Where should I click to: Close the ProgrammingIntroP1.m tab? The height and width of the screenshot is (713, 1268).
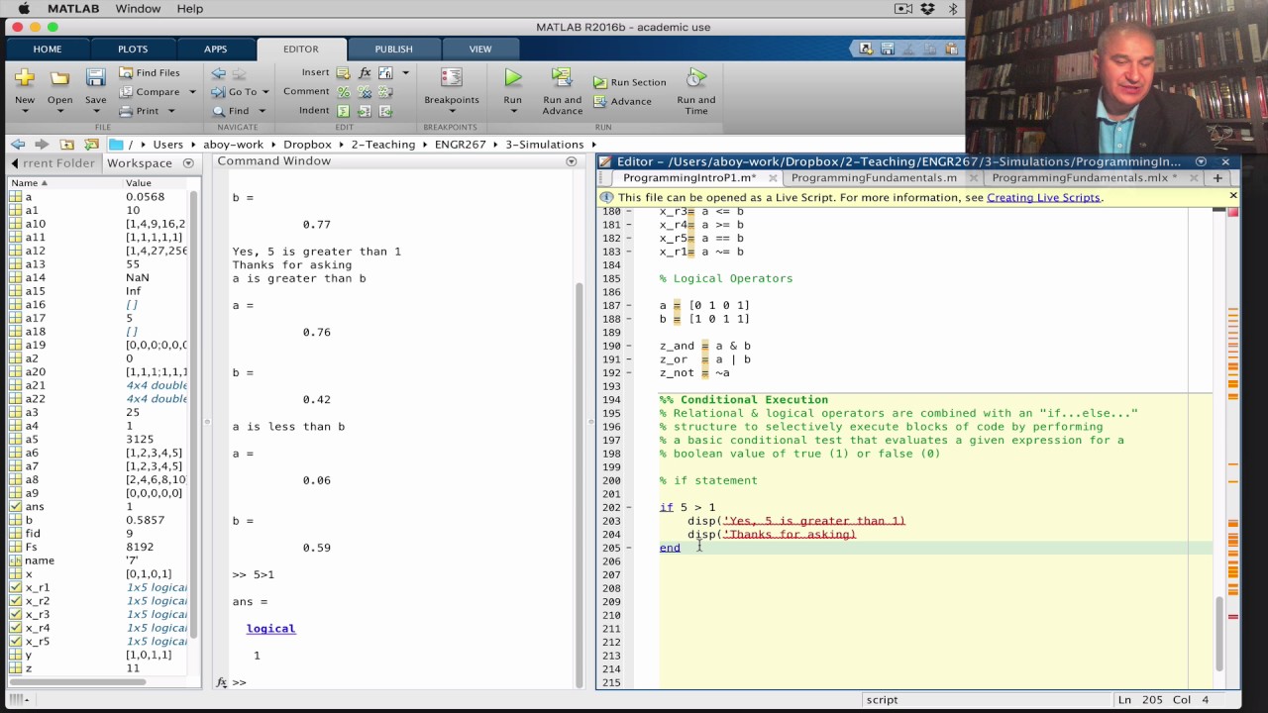(x=771, y=178)
